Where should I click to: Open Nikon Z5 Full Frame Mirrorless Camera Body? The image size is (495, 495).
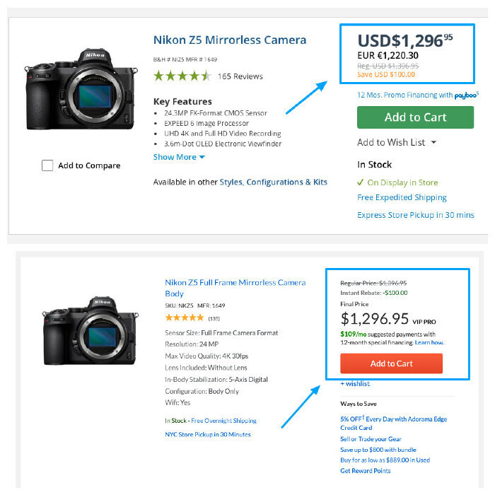tap(235, 287)
